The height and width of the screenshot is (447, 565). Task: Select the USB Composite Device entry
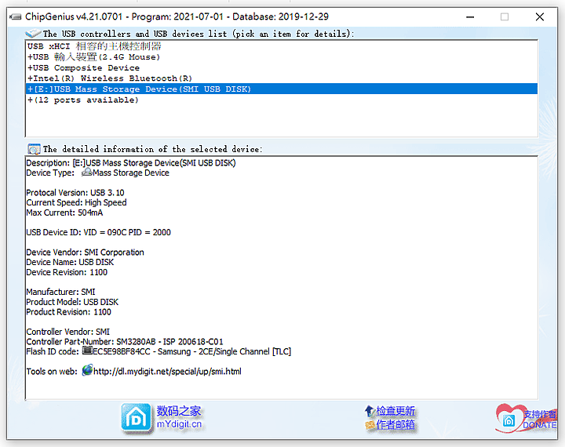tap(282, 67)
